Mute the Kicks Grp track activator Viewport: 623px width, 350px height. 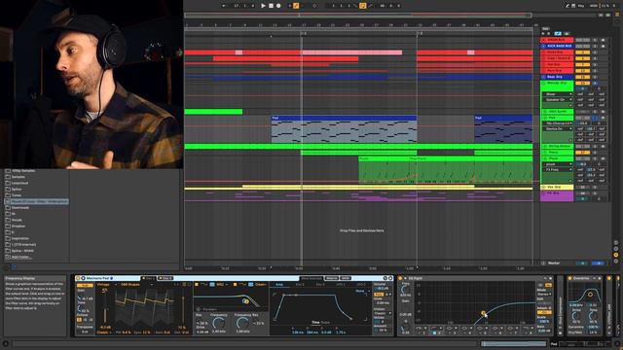pyautogui.click(x=582, y=52)
